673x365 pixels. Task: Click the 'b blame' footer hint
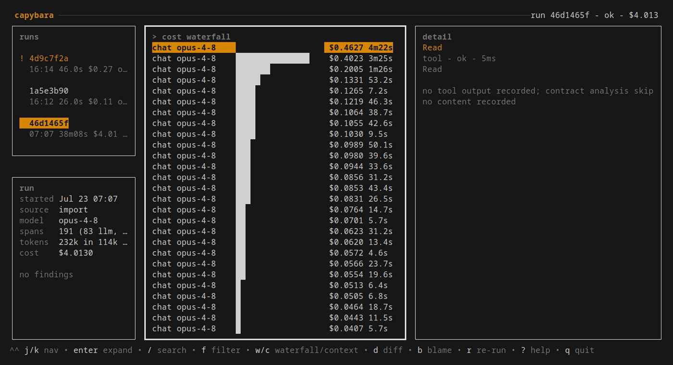point(435,350)
